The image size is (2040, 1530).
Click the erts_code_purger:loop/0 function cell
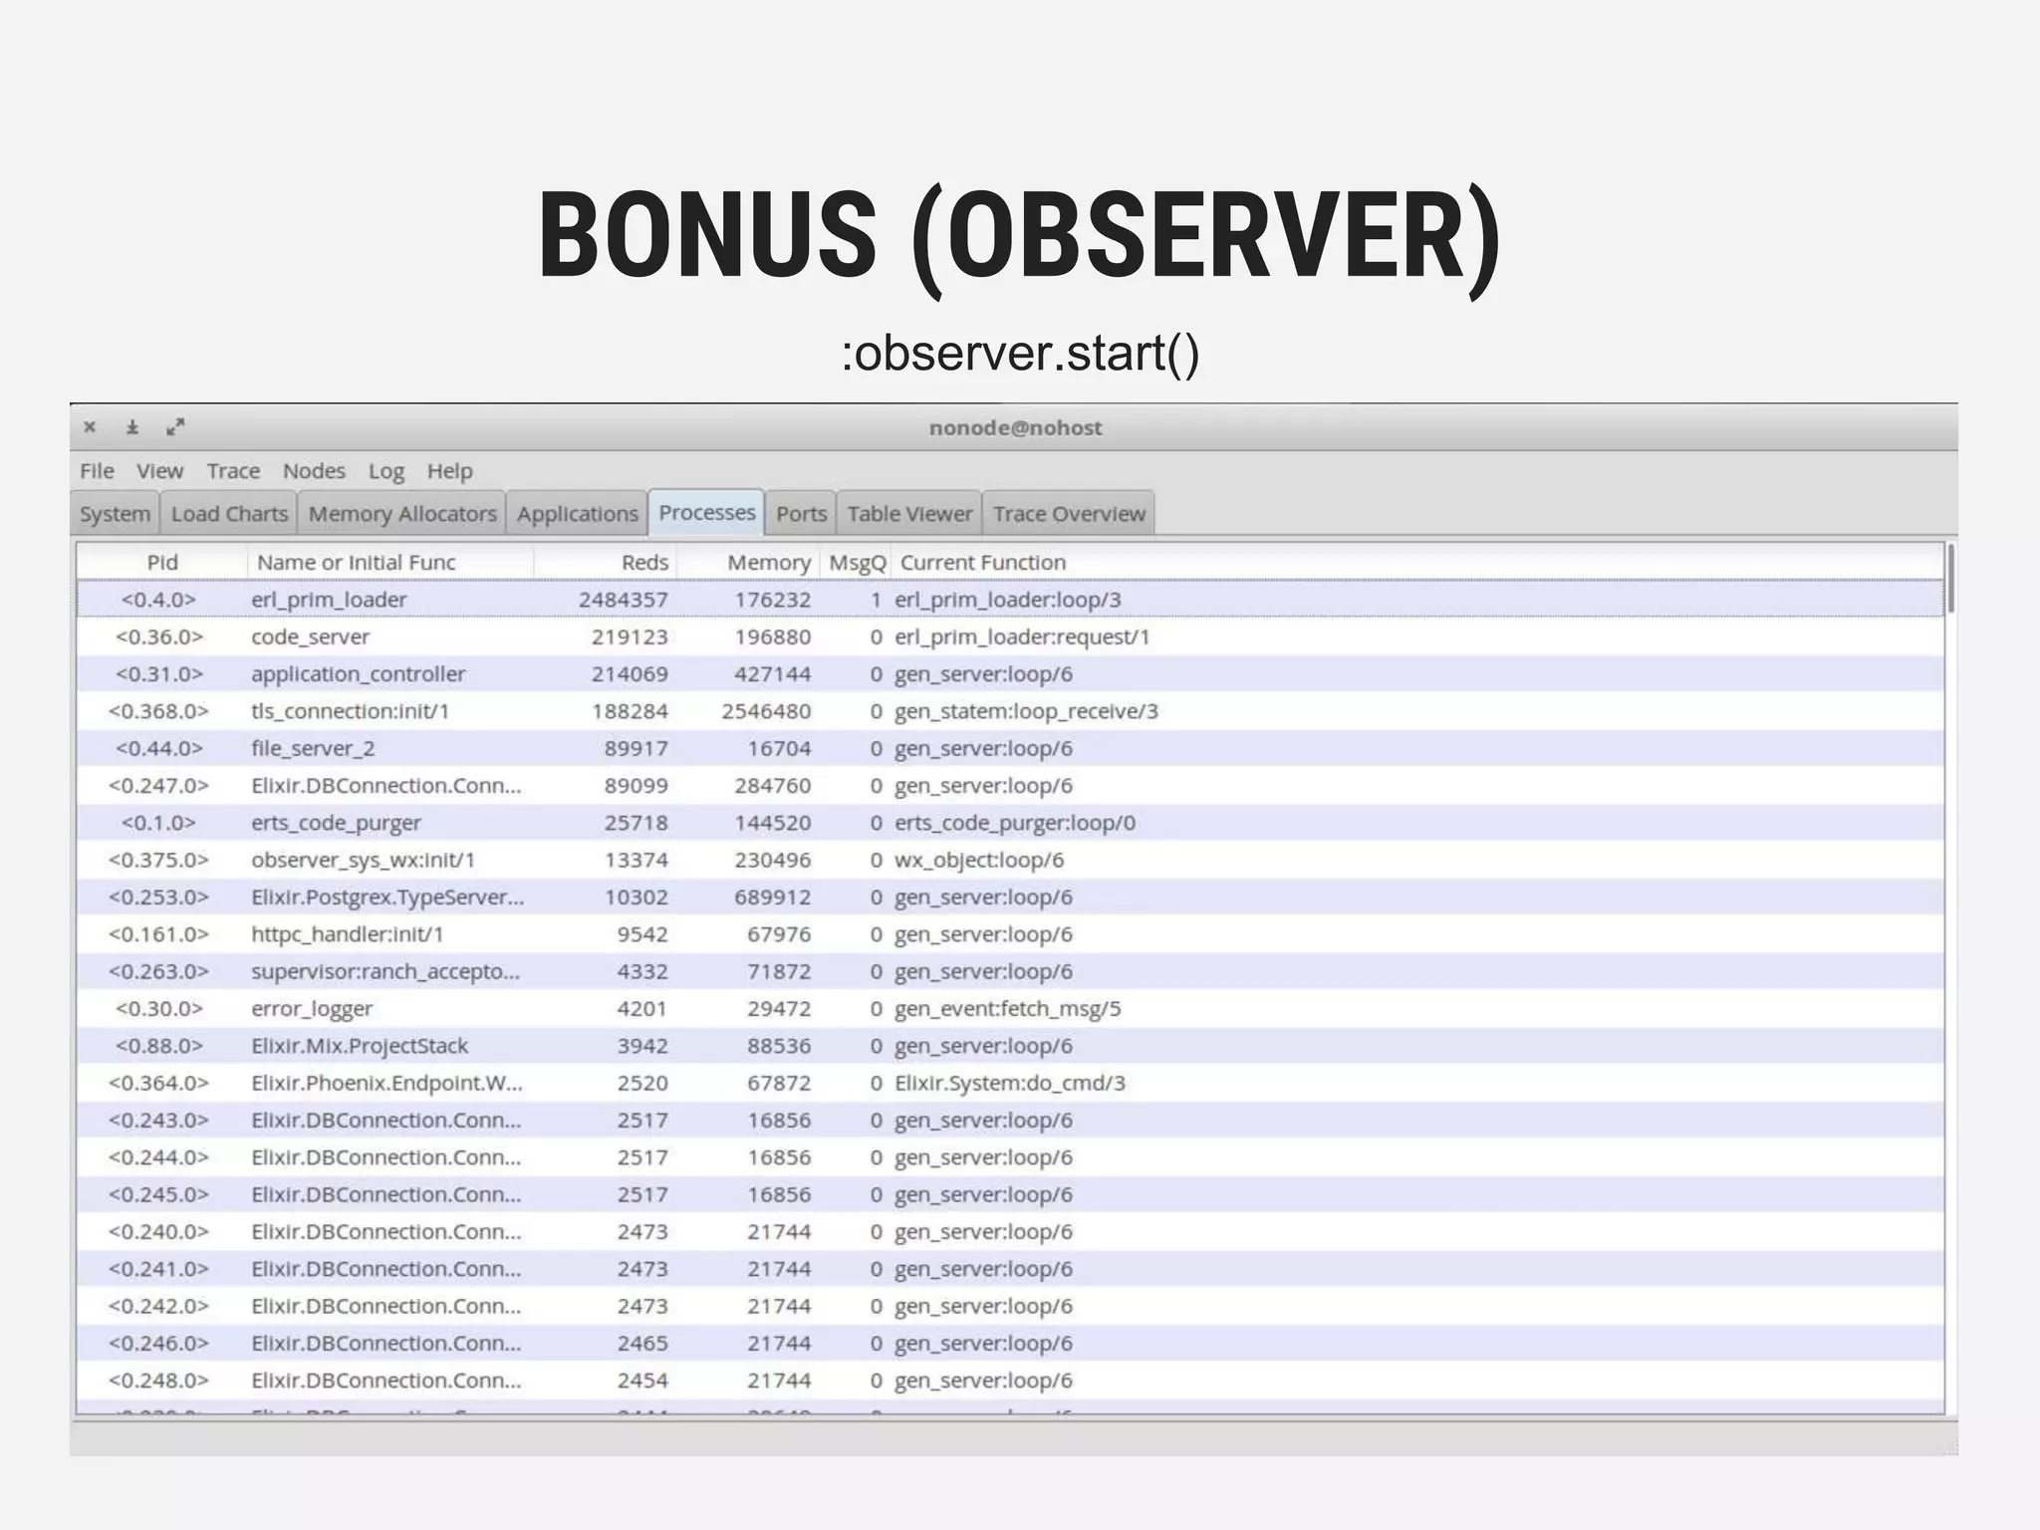tap(1015, 823)
